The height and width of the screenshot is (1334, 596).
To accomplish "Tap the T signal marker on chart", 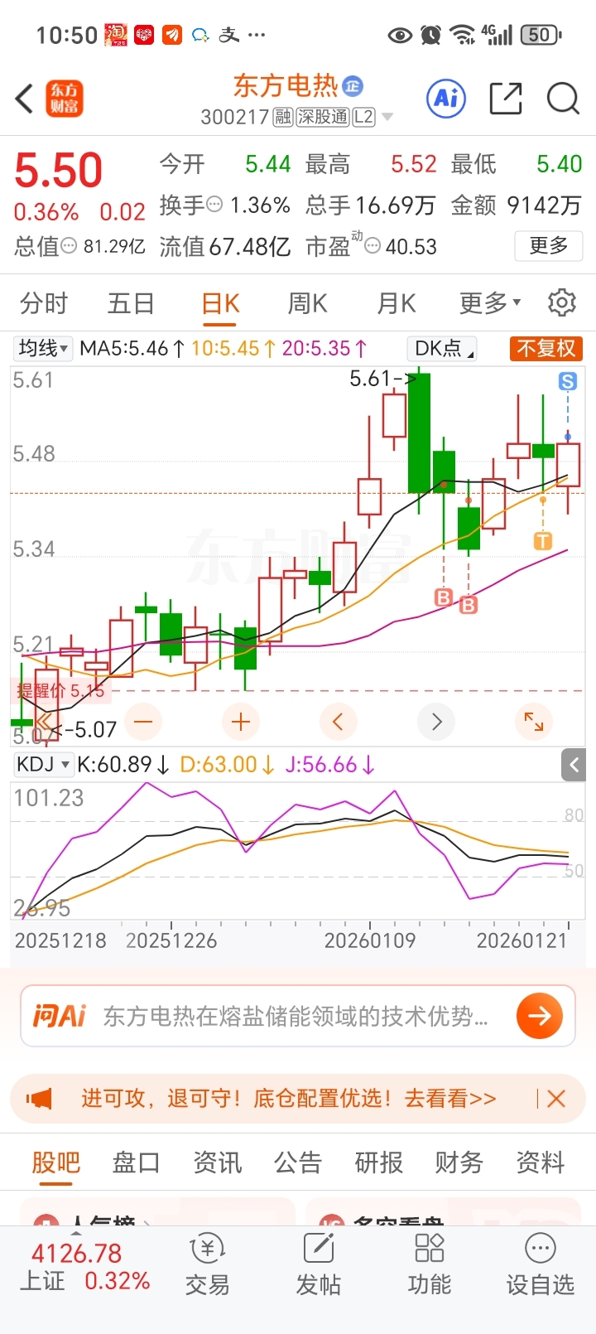I will [x=543, y=541].
